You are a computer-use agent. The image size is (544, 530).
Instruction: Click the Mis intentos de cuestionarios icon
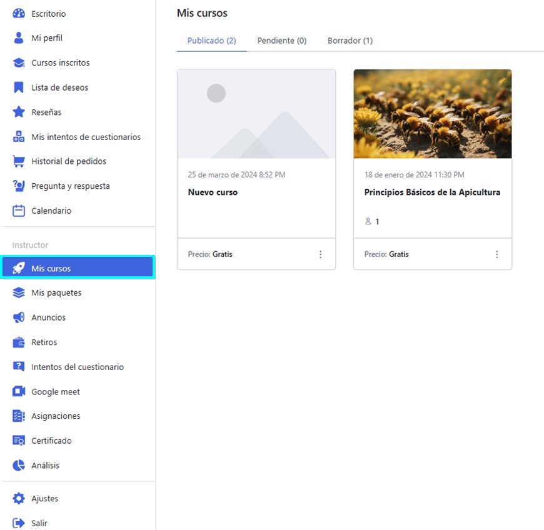point(19,137)
